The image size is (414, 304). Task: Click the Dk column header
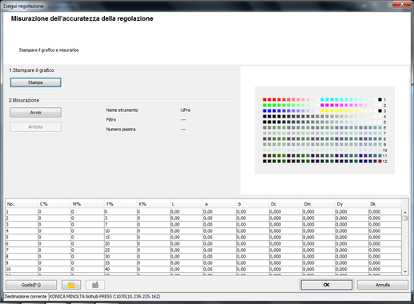pos(384,204)
